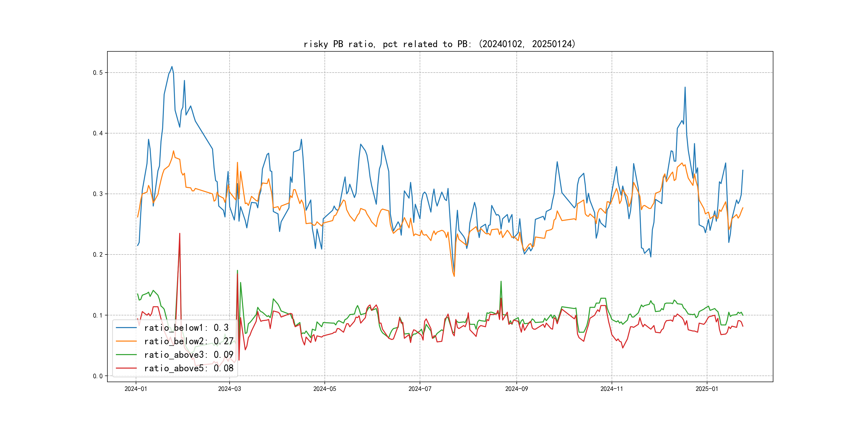
Task: Select the 'ratio_below1: 0.3' legend label
Action: pos(186,328)
